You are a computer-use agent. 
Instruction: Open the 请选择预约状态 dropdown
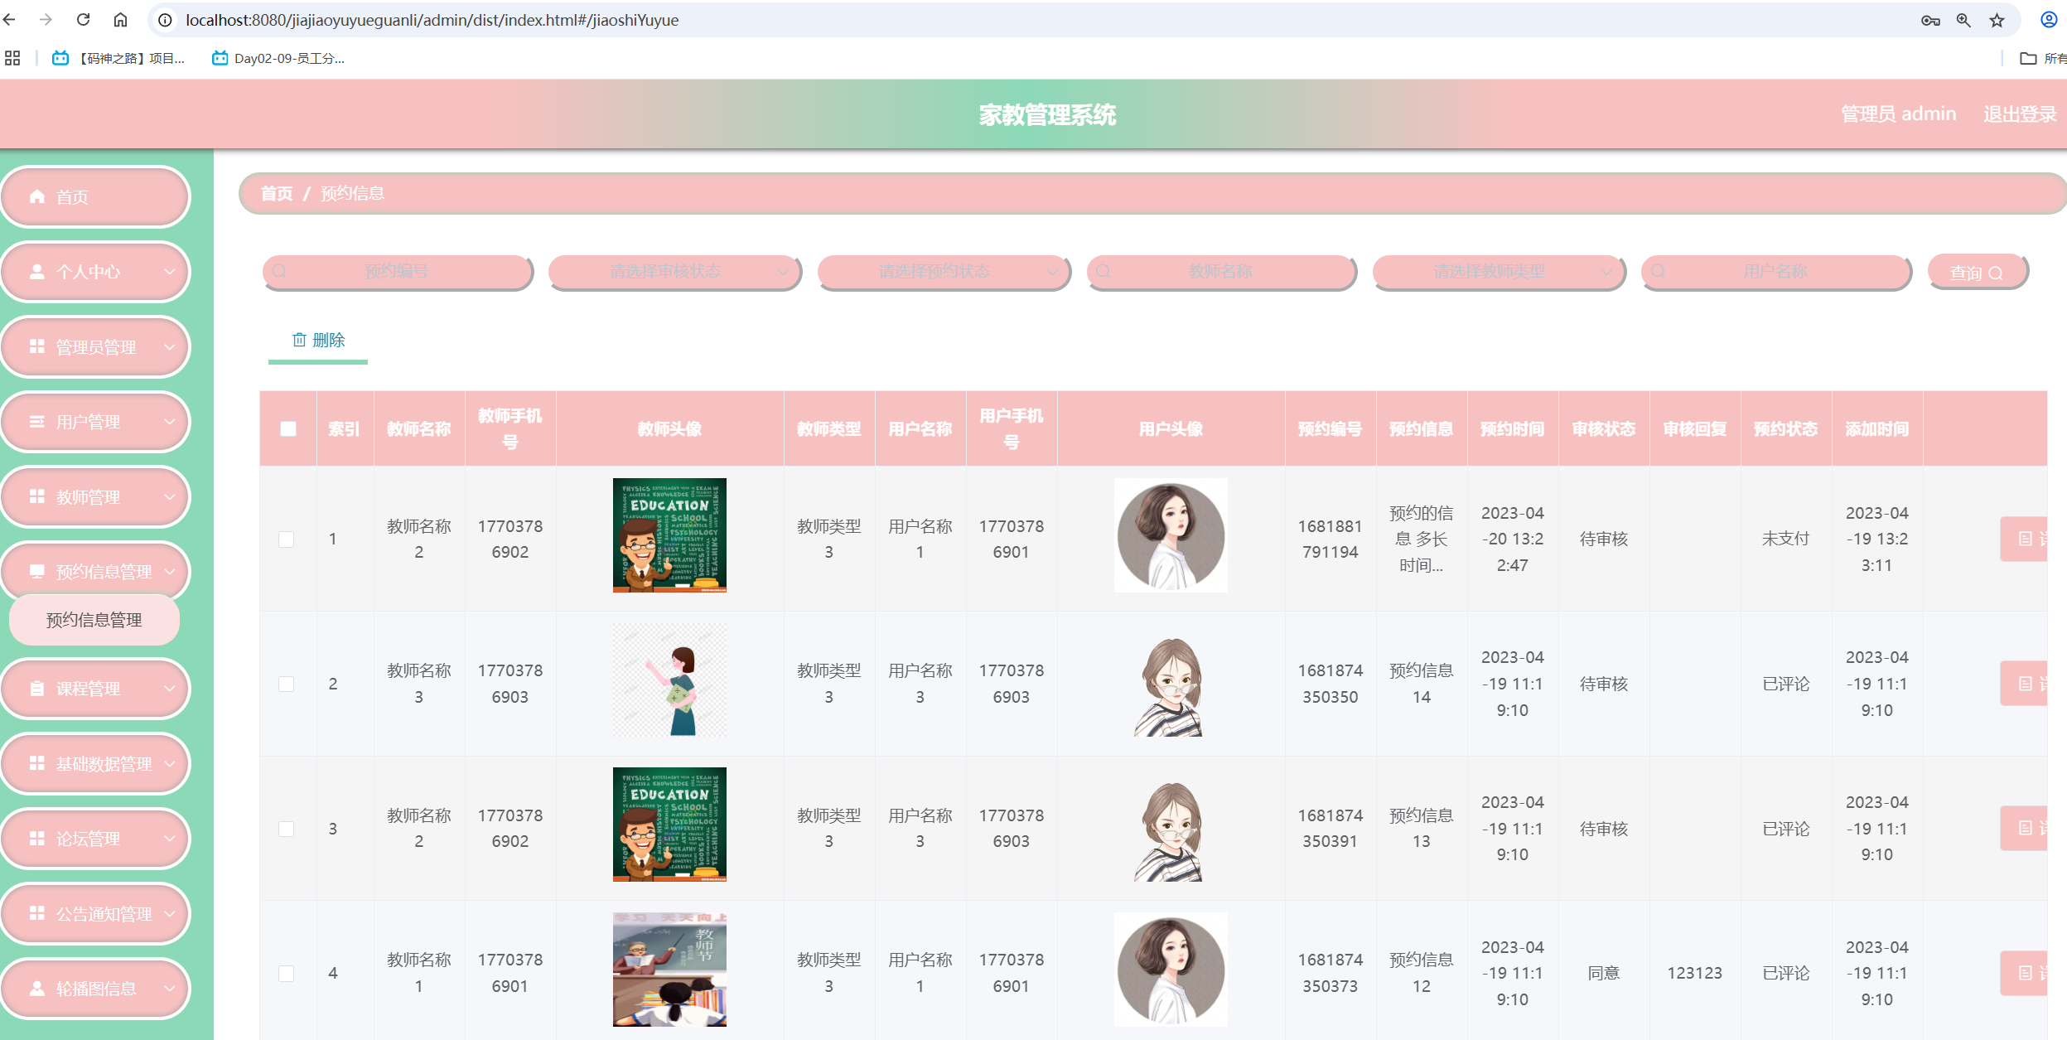[x=944, y=272]
